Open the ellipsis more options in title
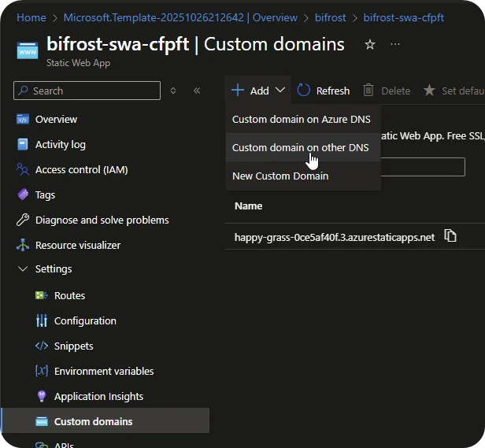This screenshot has width=485, height=448. 394,45
